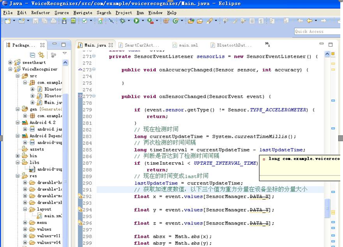
Task: Open the Refactor menu
Action: click(x=40, y=13)
